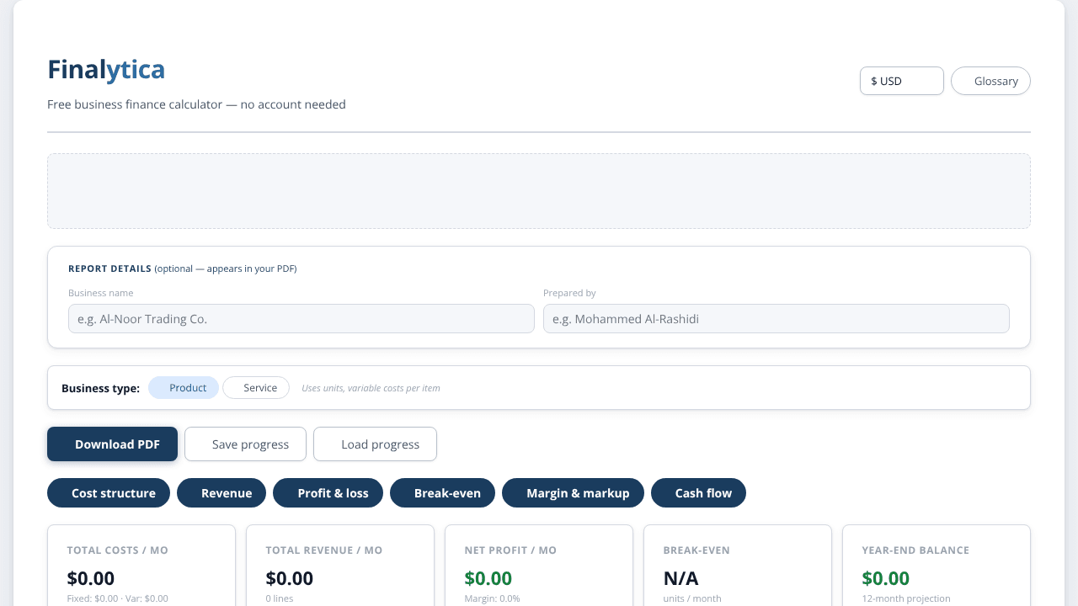Click the '0 lines' text

point(279,598)
